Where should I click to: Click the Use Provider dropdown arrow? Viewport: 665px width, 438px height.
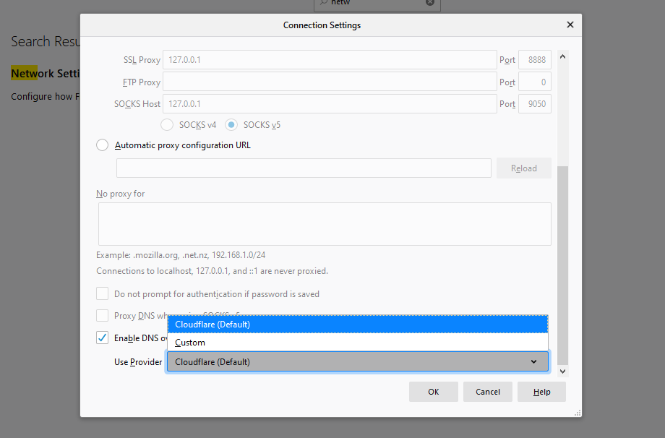click(x=533, y=361)
